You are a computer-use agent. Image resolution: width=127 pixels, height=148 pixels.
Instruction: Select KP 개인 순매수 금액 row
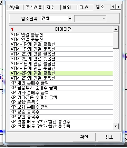coord(61,83)
